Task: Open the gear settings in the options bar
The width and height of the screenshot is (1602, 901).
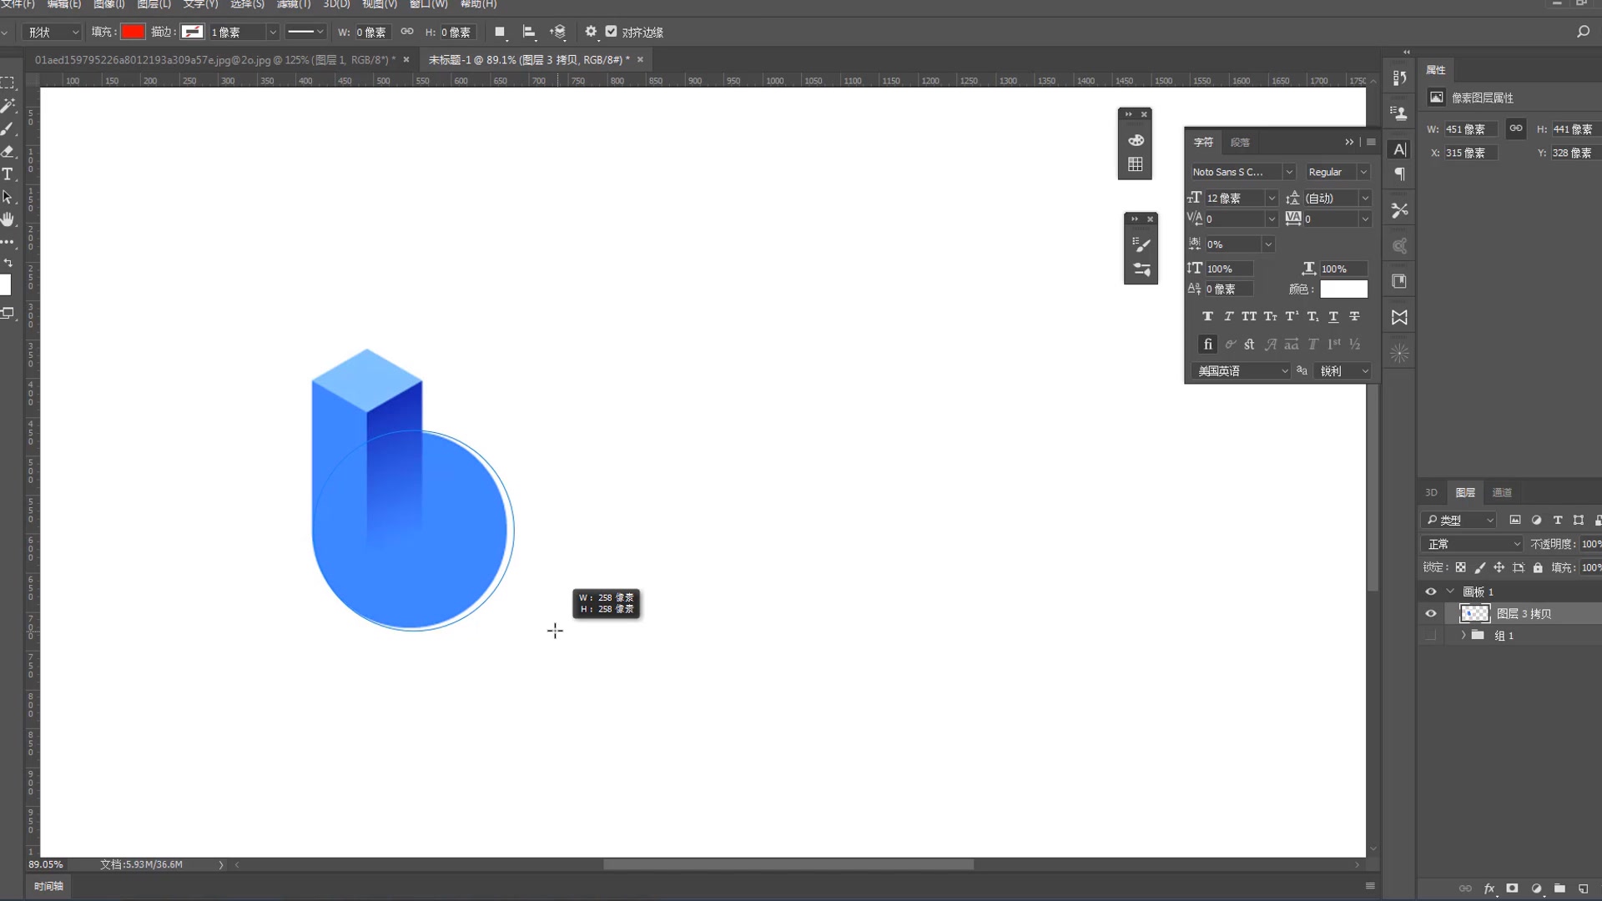Action: pos(591,32)
